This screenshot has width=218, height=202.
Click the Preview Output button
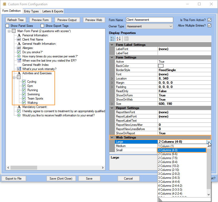click(x=67, y=20)
